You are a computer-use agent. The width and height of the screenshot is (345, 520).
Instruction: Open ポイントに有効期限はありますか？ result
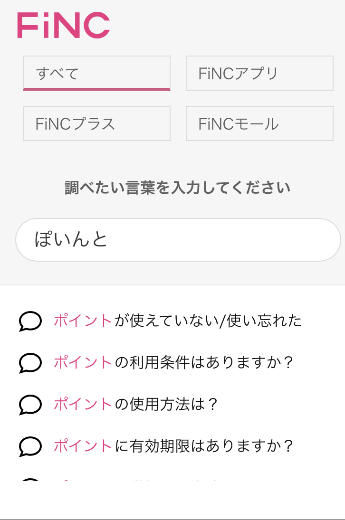click(174, 446)
